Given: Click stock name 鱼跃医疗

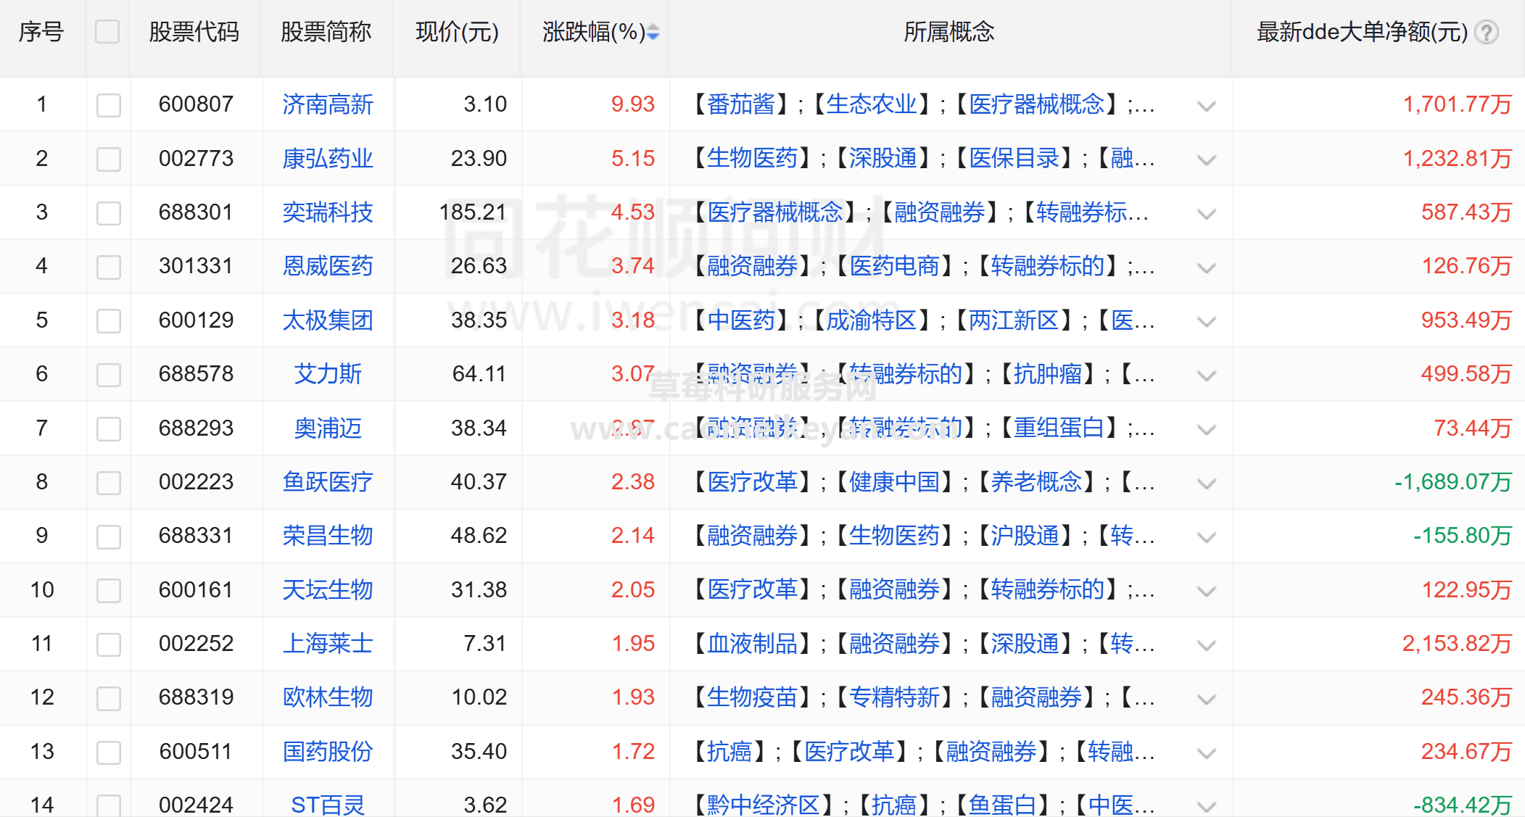Looking at the screenshot, I should pyautogui.click(x=328, y=482).
